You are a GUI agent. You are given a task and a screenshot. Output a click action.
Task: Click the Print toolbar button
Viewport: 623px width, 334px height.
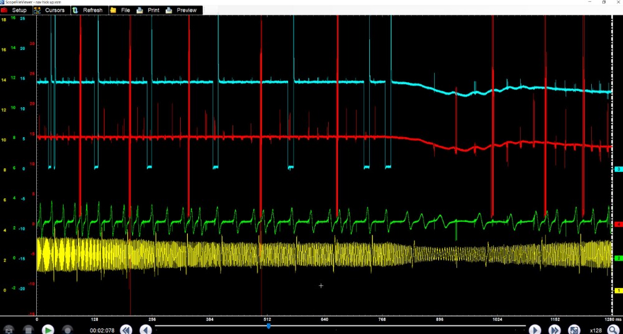pyautogui.click(x=148, y=10)
